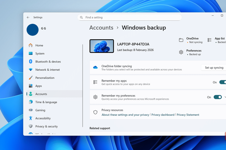This screenshot has height=150, width=226.
Task: Expand the Remember my preferences section
Action: pos(225,97)
